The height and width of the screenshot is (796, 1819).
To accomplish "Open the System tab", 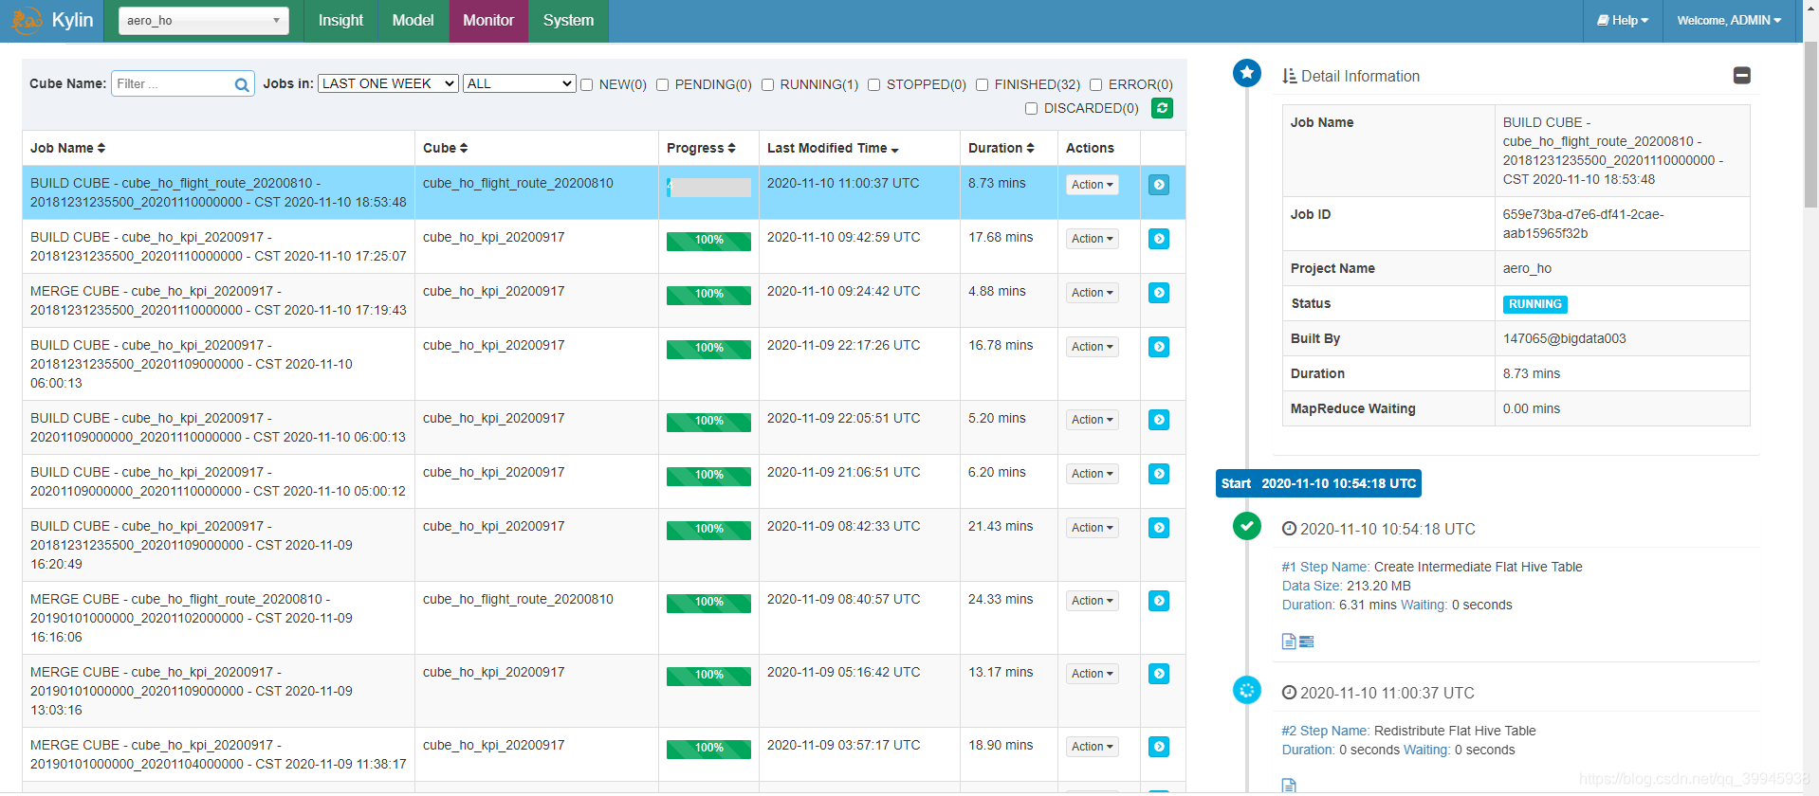I will coord(568,20).
